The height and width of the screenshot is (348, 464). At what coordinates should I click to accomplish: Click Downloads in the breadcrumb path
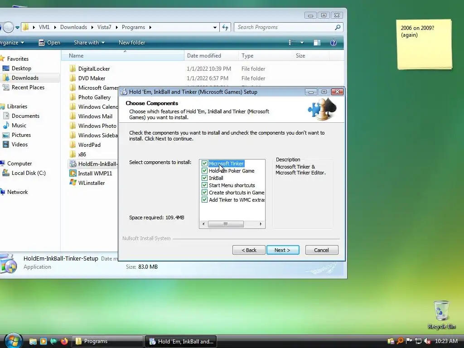[74, 27]
